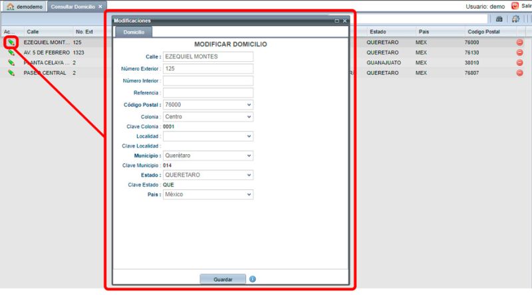The image size is (532, 295).
Task: Sort by the Codigo Postal column header
Action: (483, 32)
